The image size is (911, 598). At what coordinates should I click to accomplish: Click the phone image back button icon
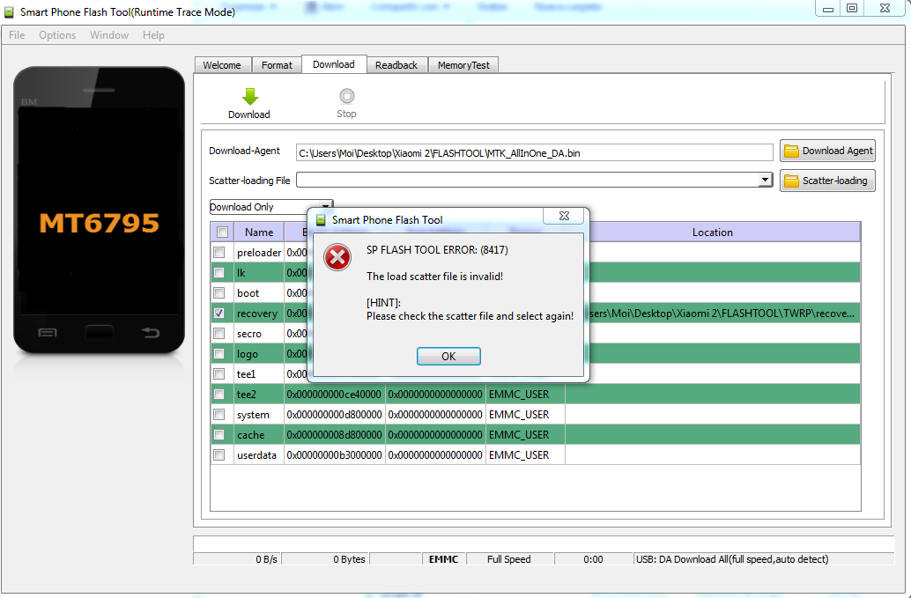pos(151,333)
